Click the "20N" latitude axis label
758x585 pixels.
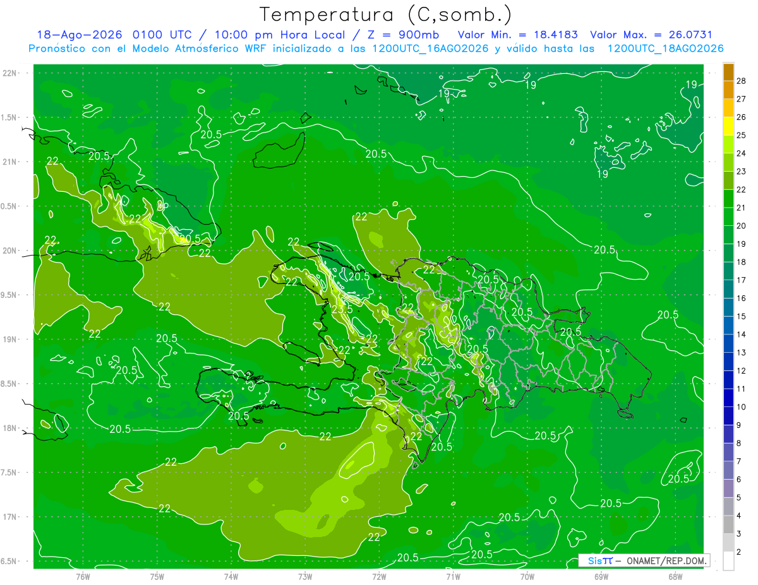coord(9,251)
